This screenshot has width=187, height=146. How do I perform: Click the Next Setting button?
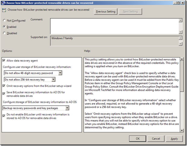pos(130,11)
